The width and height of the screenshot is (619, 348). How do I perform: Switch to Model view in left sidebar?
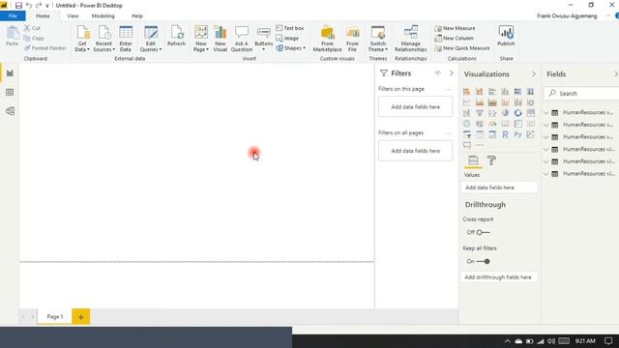10,111
